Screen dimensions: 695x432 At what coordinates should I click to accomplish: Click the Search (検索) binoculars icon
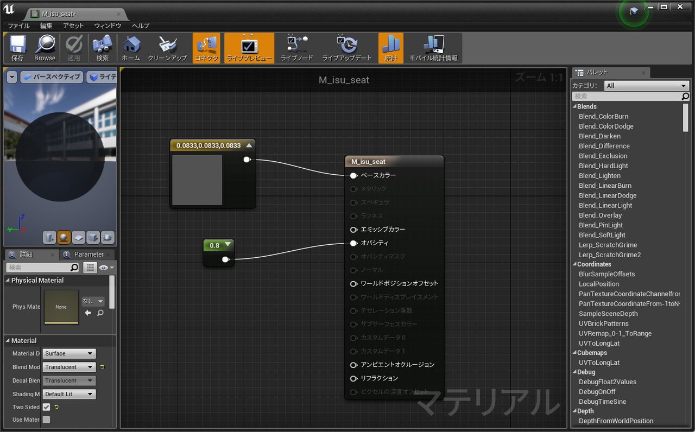102,48
